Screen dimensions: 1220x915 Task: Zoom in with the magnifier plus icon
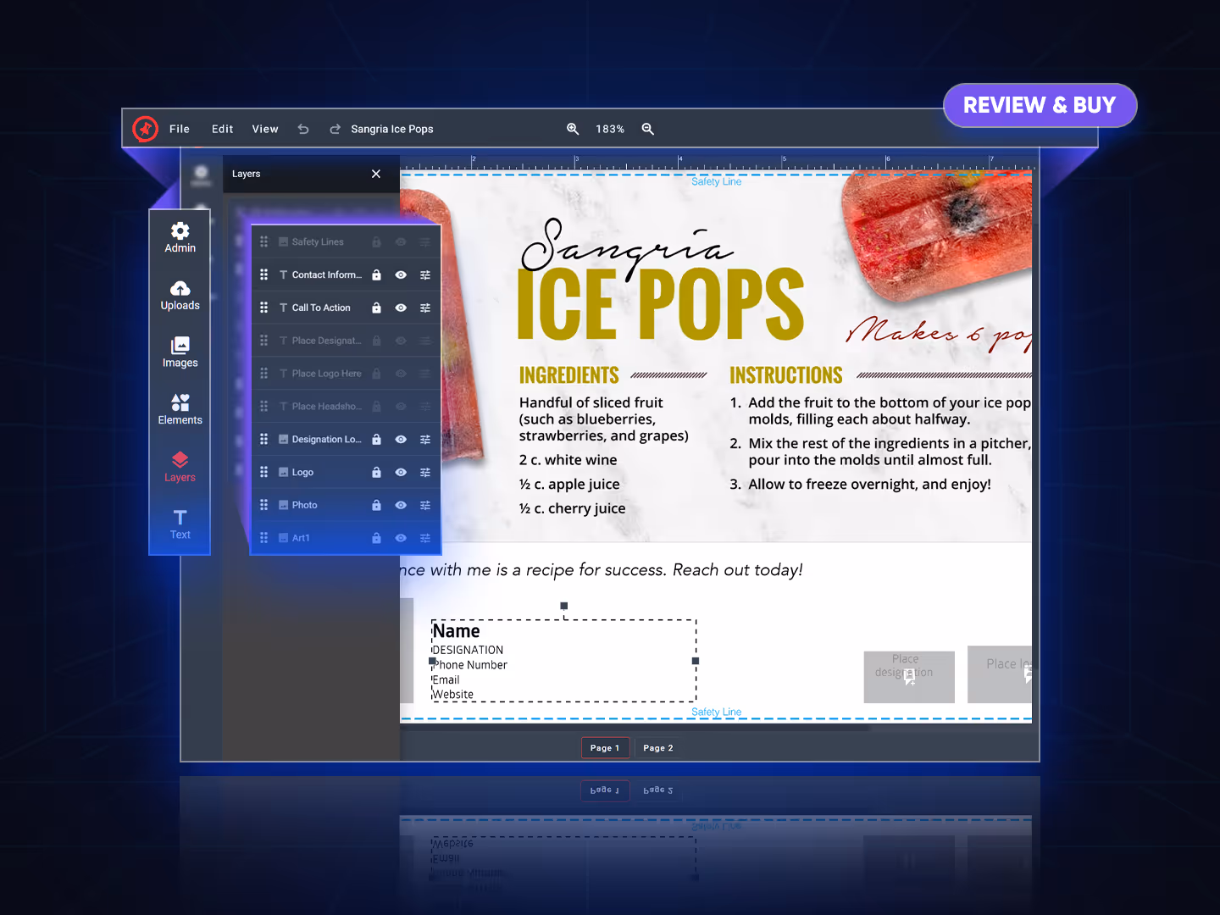pos(573,129)
